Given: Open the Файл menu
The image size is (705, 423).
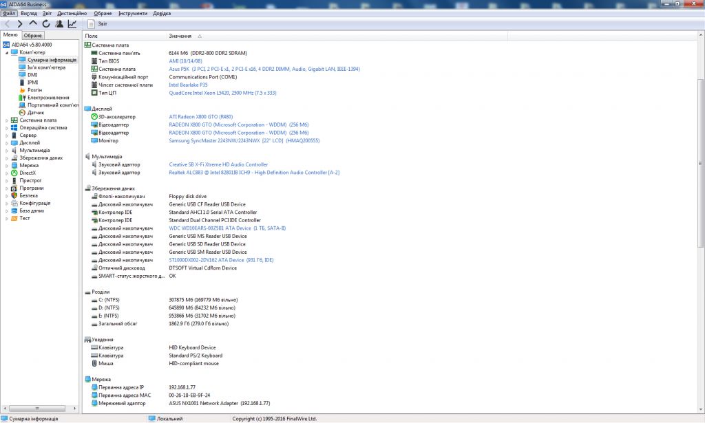Looking at the screenshot, I should click(9, 14).
